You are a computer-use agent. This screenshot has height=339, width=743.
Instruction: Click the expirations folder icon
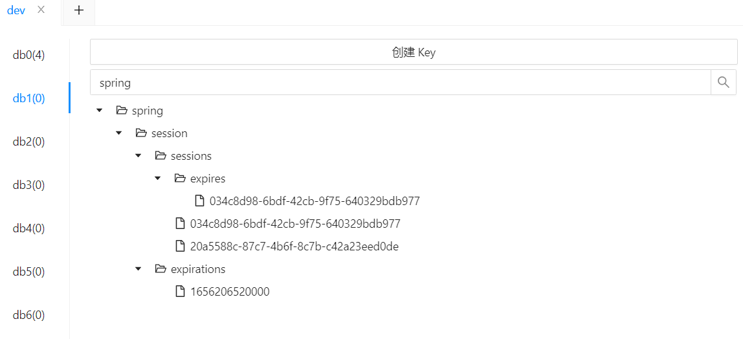[x=161, y=269]
